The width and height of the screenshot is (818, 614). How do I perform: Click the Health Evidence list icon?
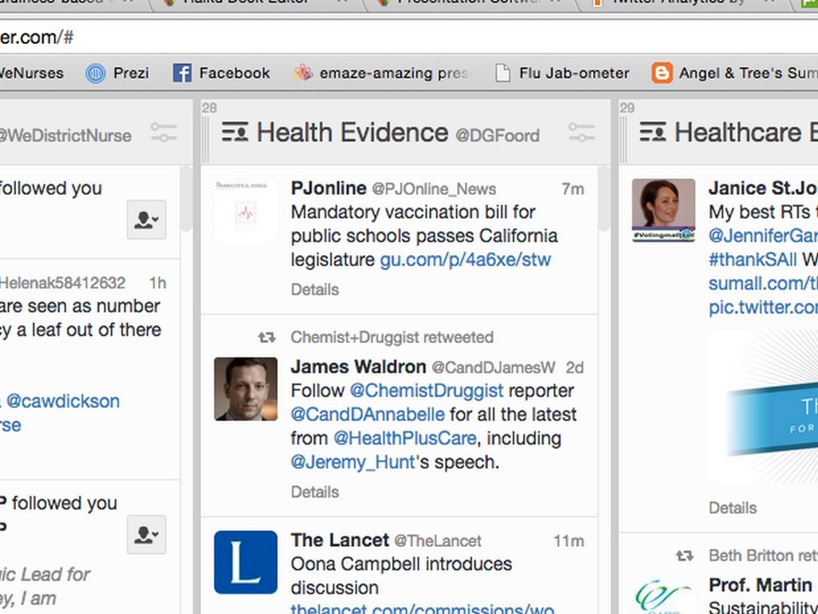235,132
